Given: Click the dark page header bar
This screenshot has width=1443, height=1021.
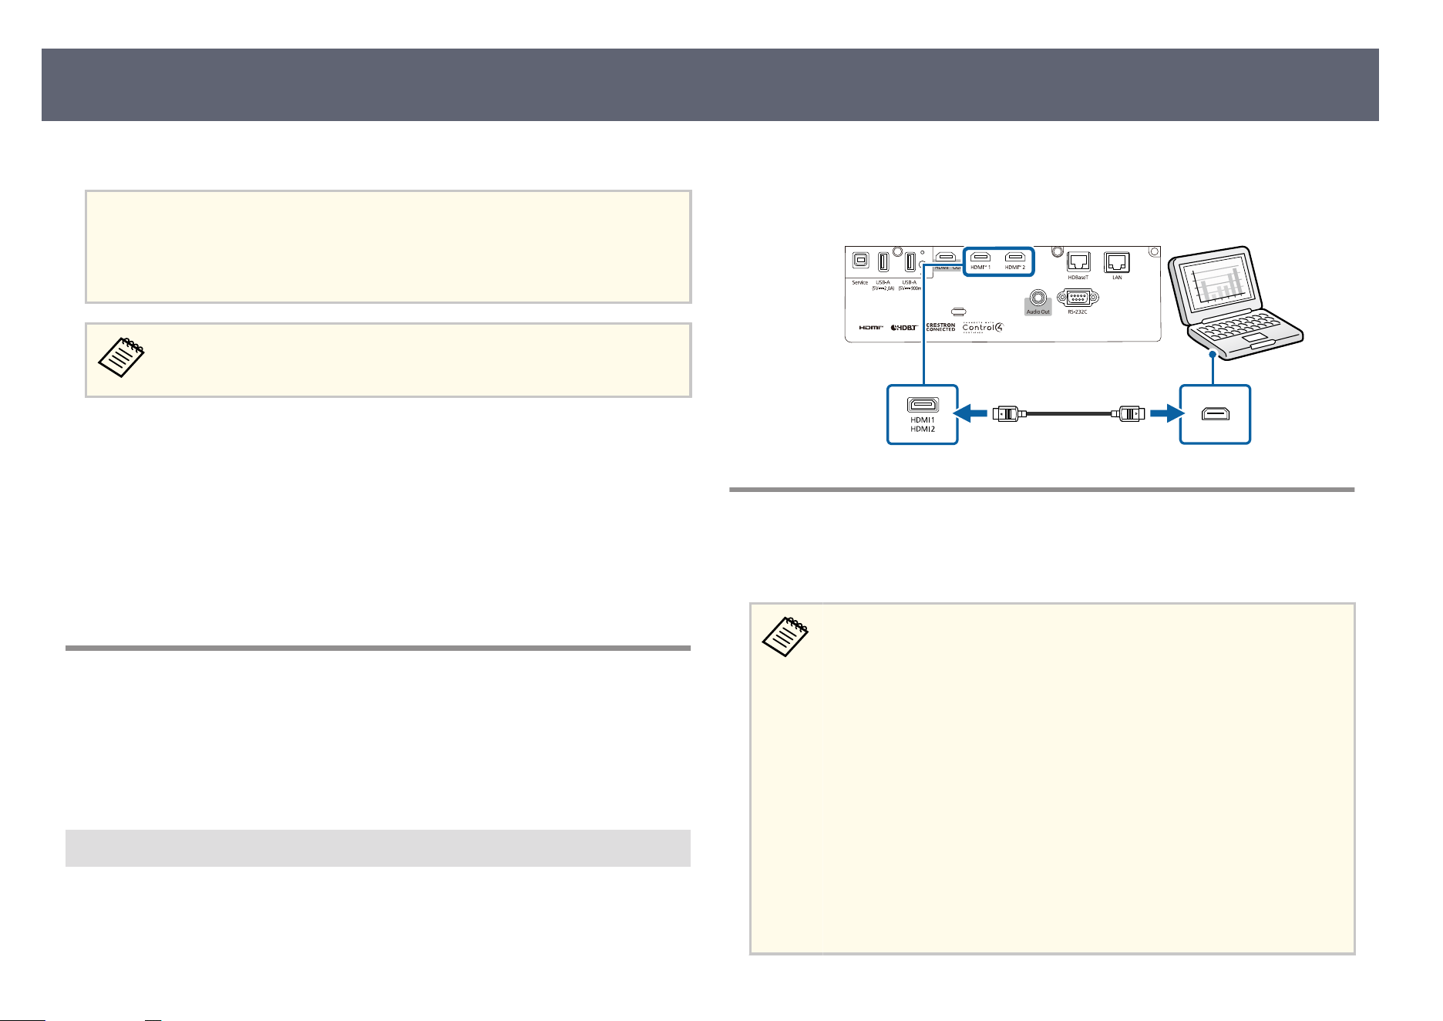Looking at the screenshot, I should click(x=710, y=85).
